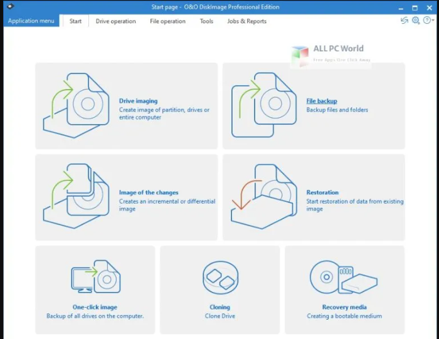Click 'Create image of partition, drives or' text
The image size is (439, 339).
164,110
